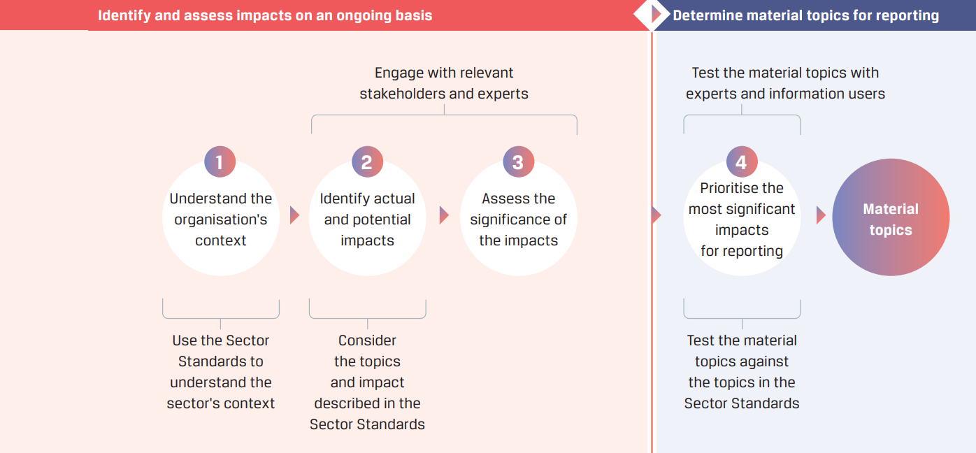Click 'Use the Sector Standards' caption
976x453 pixels.
coord(221,372)
